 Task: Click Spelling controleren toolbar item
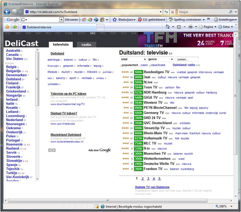pos(185,20)
